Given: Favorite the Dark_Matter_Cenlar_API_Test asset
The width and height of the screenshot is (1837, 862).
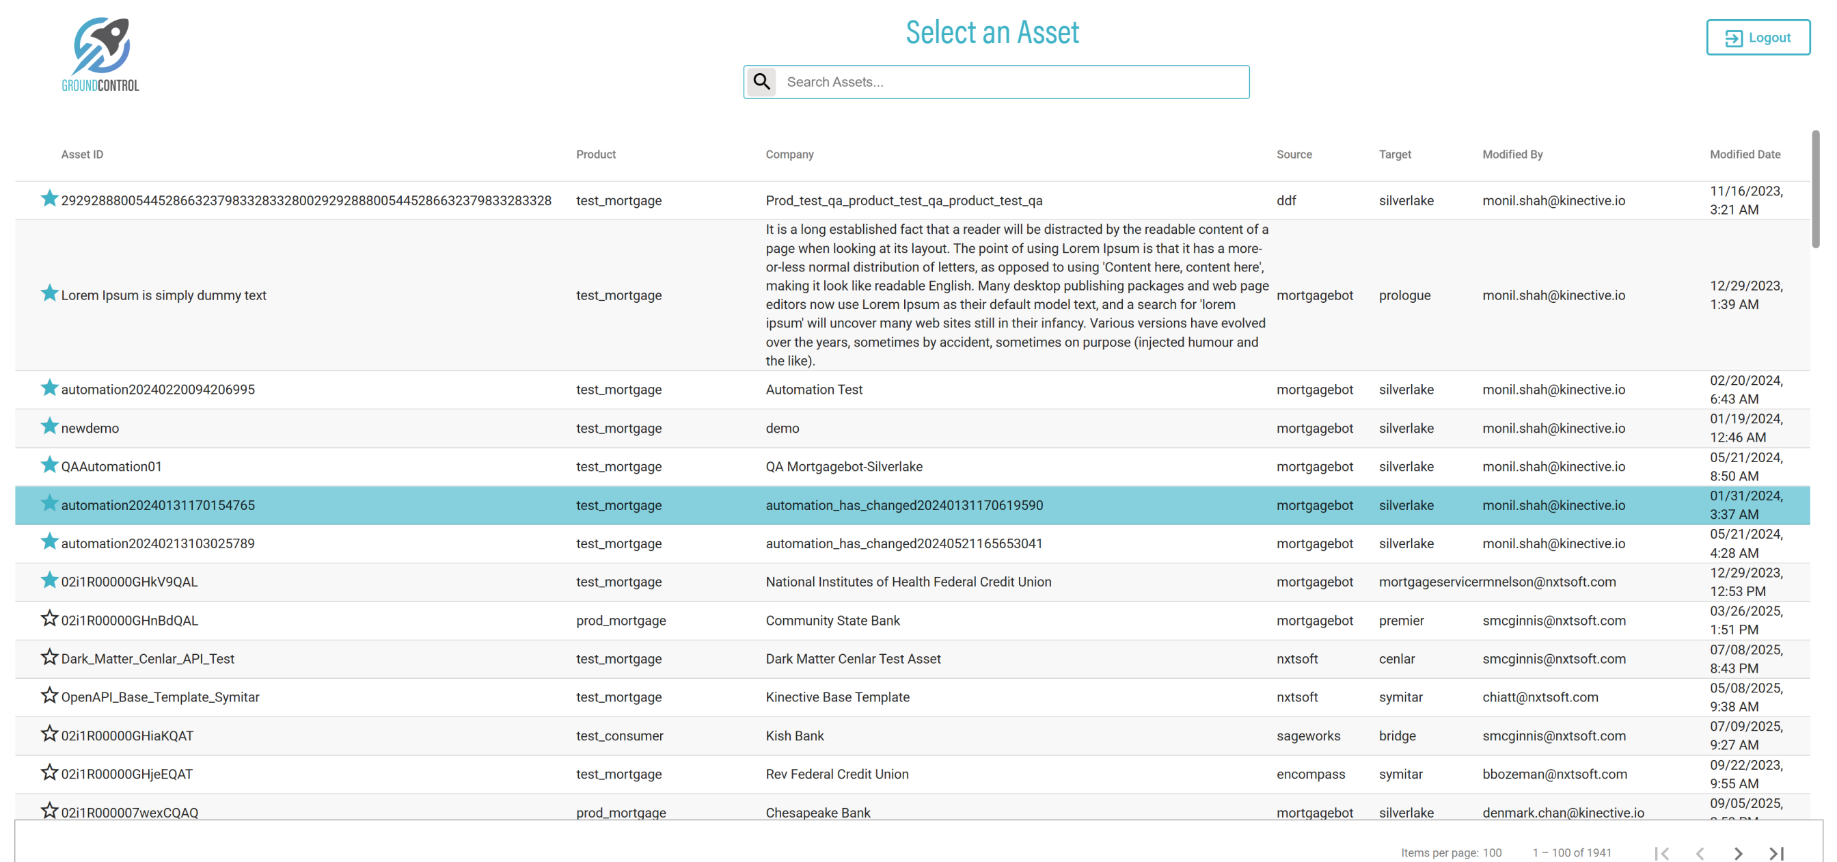Looking at the screenshot, I should 49,657.
